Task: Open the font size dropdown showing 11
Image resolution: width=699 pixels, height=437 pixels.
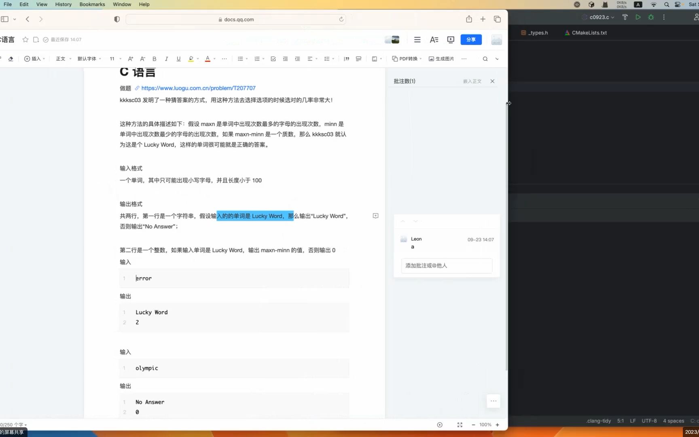Action: click(x=114, y=59)
